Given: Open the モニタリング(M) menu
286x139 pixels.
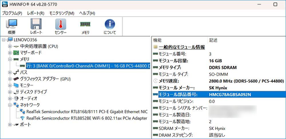Looking at the screenshot, I should pos(61,13).
